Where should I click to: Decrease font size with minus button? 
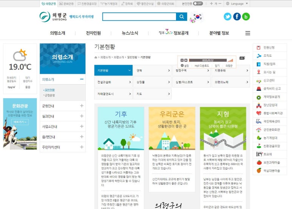point(220,3)
